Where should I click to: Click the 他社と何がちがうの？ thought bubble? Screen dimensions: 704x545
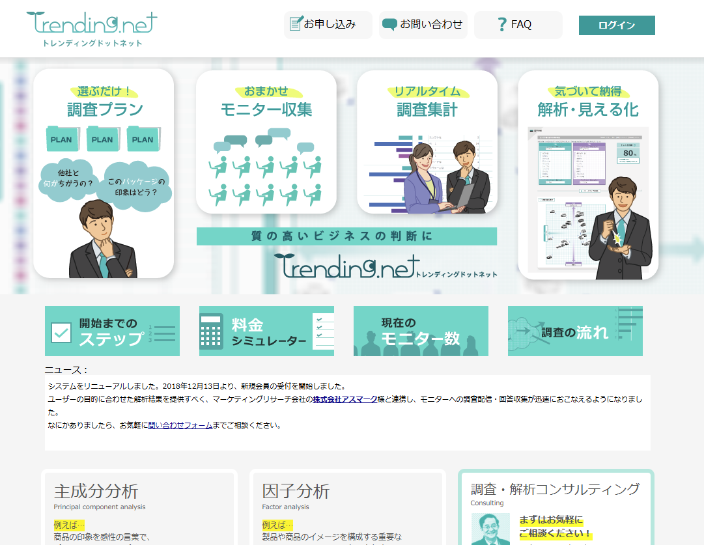coord(68,179)
